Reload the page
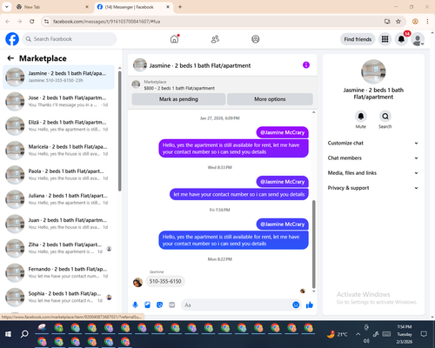 (x=32, y=22)
